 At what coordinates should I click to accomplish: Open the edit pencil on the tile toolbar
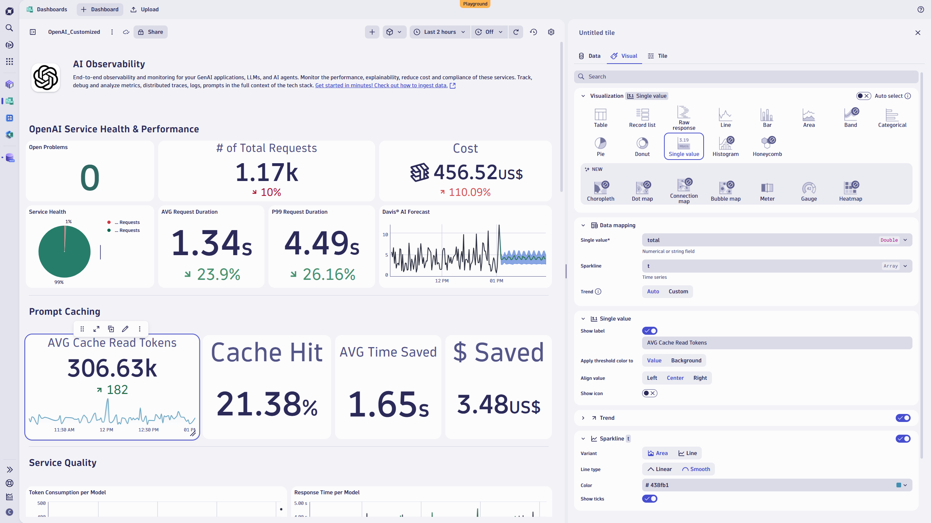(x=125, y=329)
